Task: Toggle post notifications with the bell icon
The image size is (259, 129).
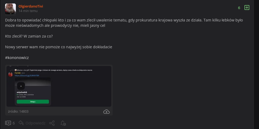Action: pos(63,123)
